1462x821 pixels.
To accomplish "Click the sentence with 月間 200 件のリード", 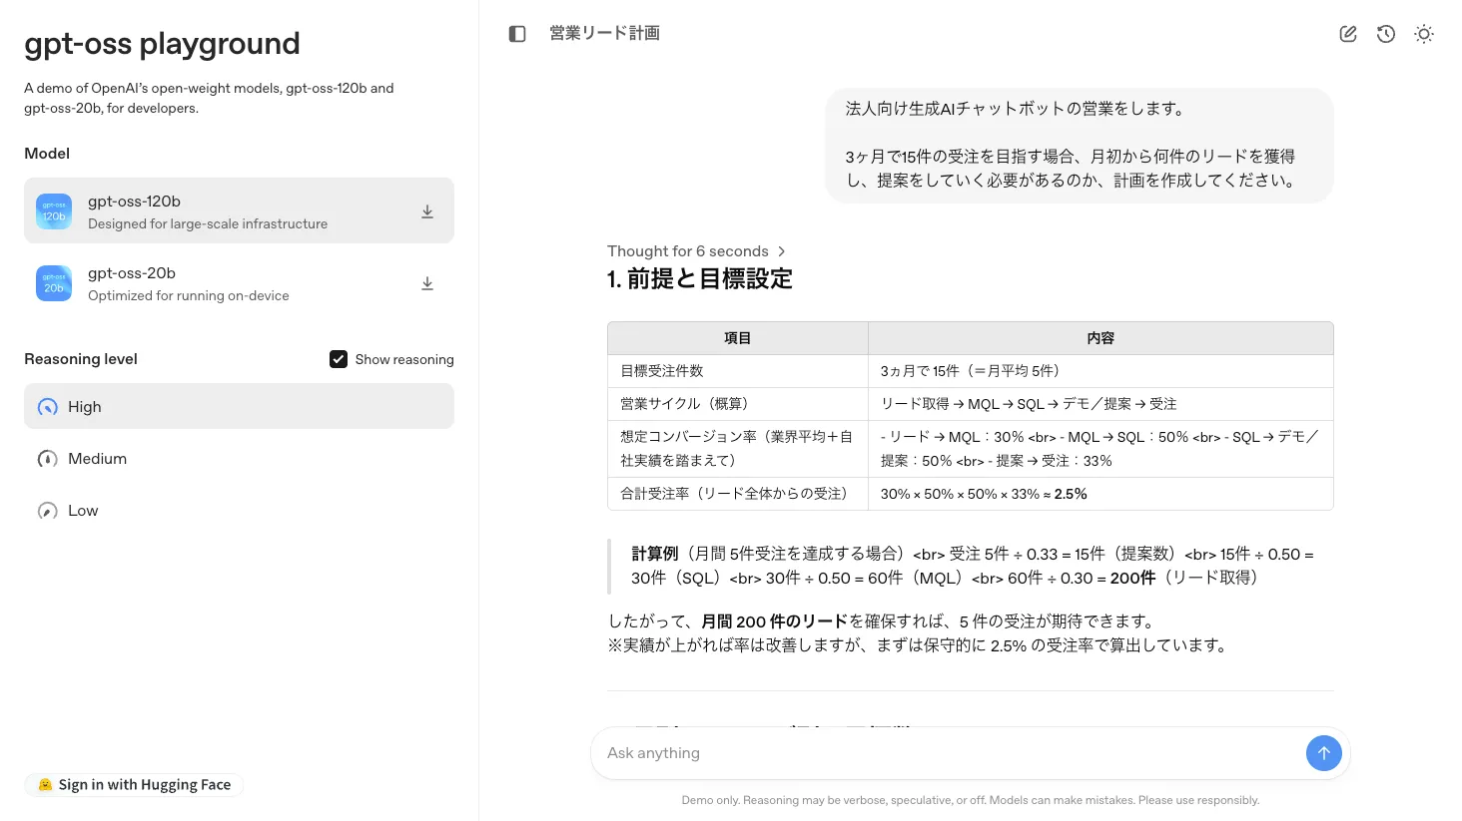I will click(x=882, y=621).
